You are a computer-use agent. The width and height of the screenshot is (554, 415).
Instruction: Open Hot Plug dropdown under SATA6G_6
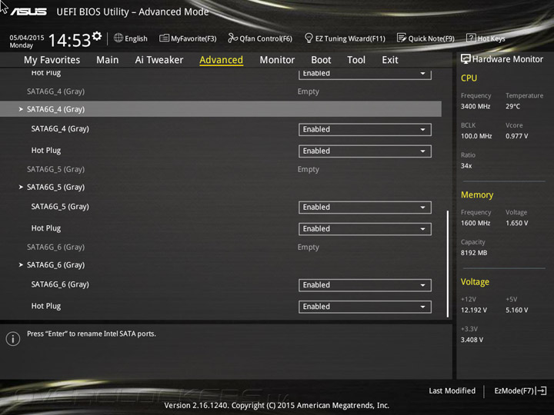point(365,307)
